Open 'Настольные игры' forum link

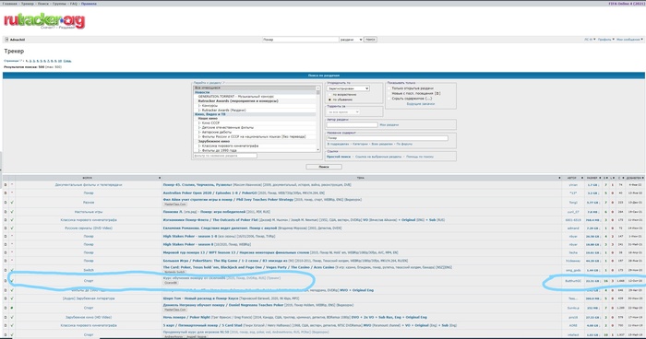pyautogui.click(x=89, y=212)
